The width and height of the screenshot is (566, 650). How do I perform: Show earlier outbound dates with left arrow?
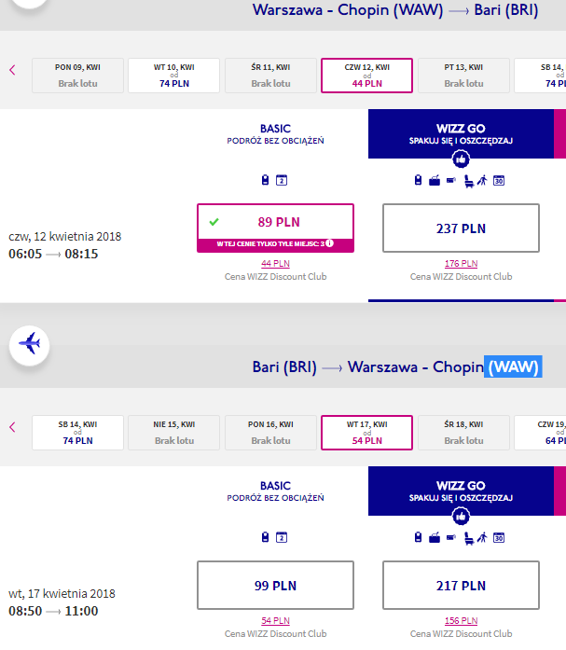click(x=12, y=70)
